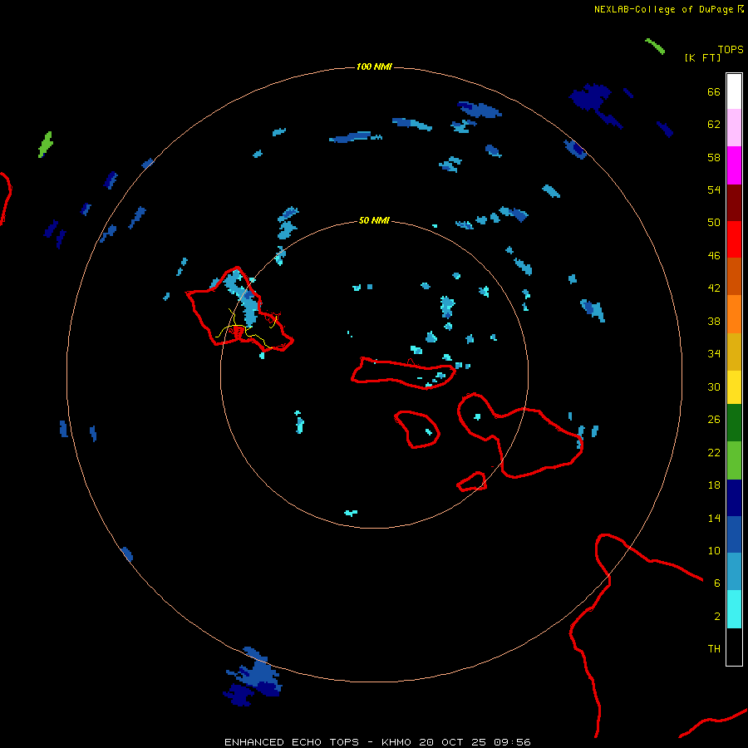748x748 pixels.
Task: Click the TOPS legend title
Action: pos(731,49)
